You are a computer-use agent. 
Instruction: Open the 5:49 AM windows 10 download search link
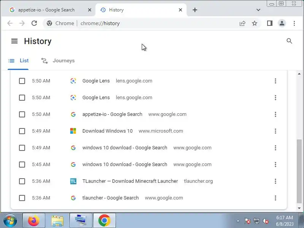[x=125, y=148]
